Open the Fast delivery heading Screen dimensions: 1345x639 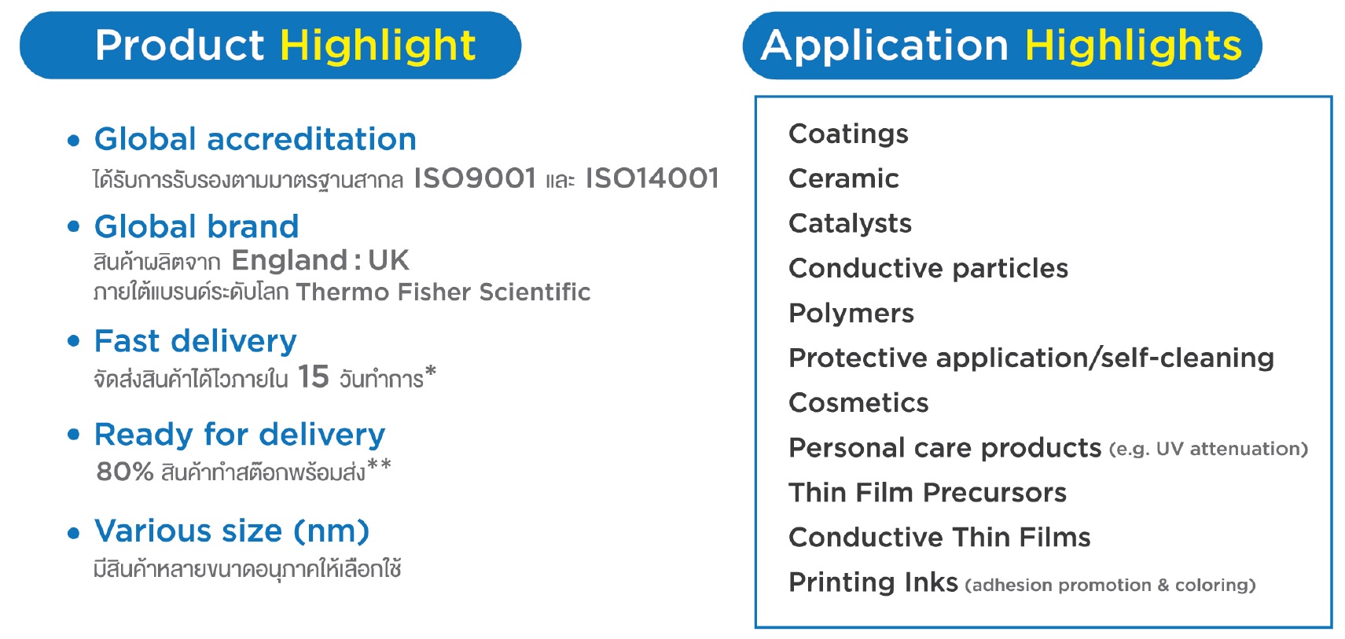click(195, 341)
